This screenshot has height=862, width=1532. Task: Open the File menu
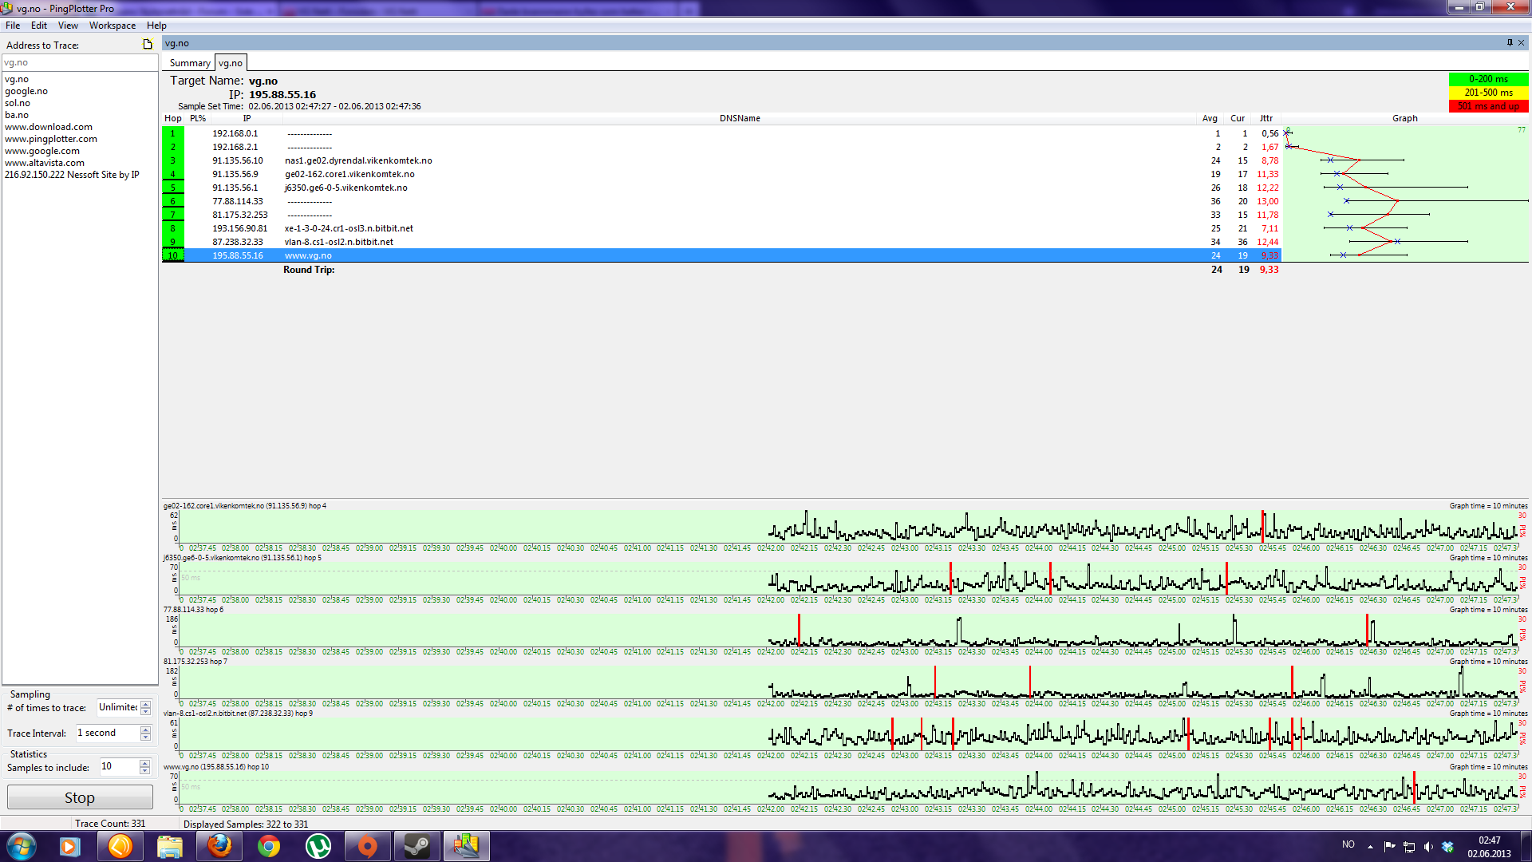[x=13, y=26]
